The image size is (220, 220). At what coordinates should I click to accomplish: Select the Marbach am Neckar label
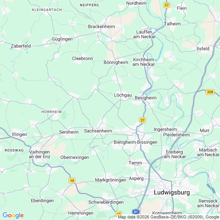point(208,152)
